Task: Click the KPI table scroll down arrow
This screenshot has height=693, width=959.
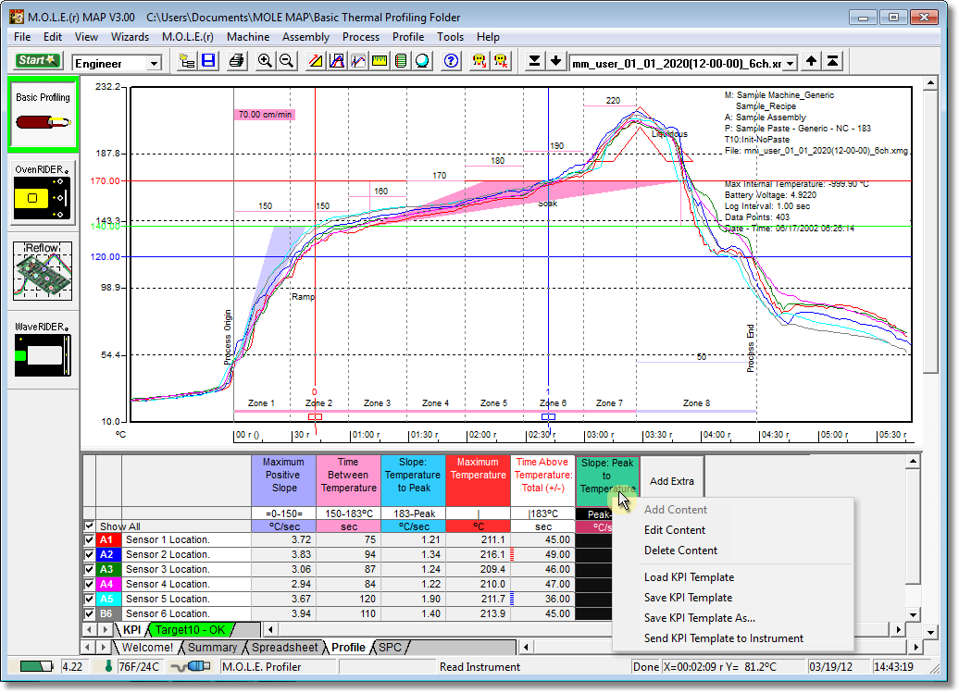Action: [913, 614]
